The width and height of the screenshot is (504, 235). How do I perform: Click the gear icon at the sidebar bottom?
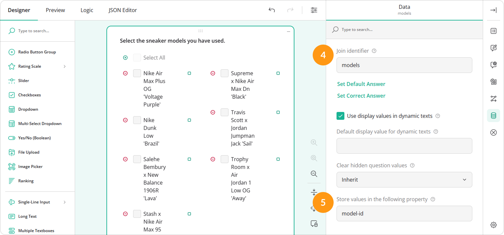click(x=494, y=225)
